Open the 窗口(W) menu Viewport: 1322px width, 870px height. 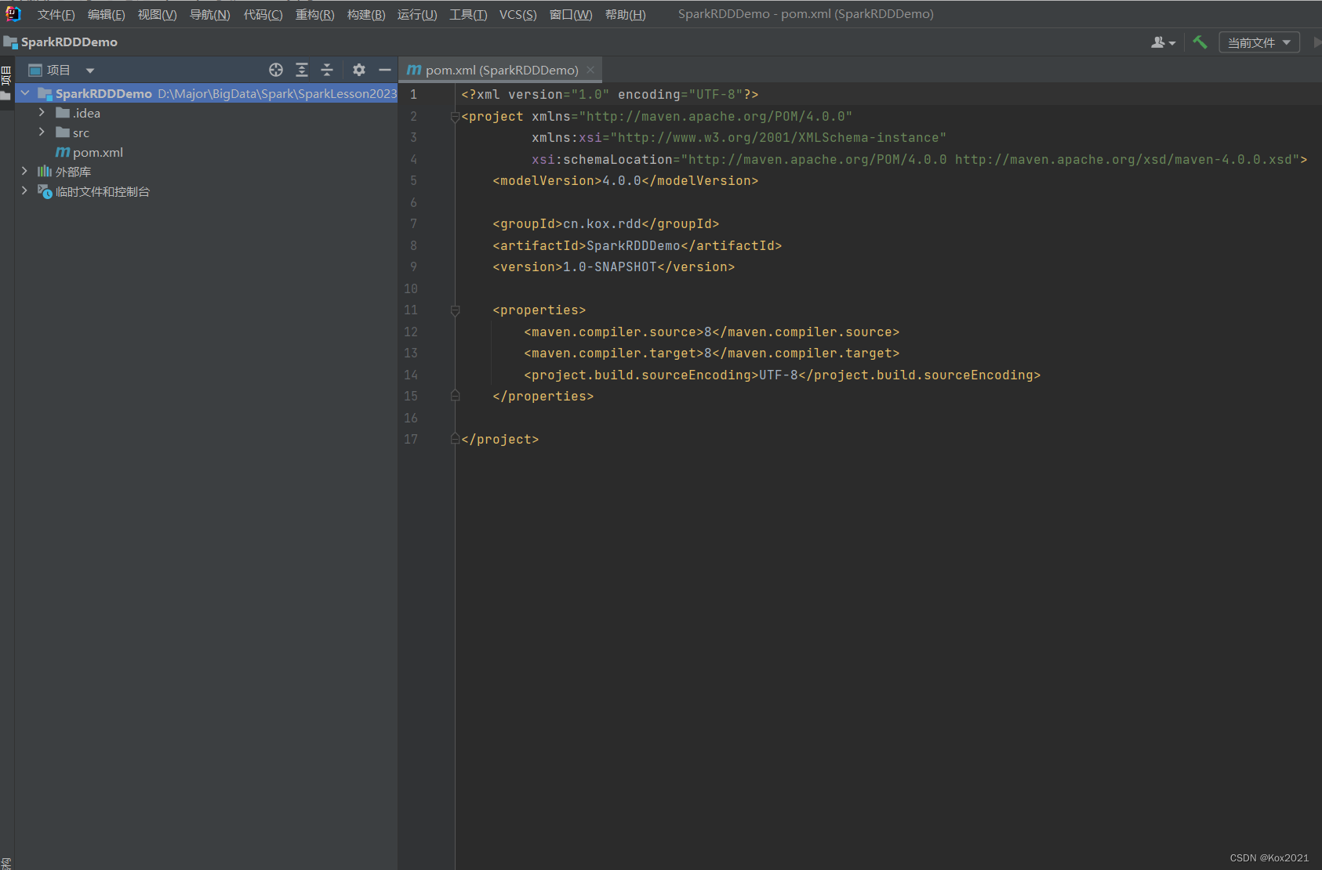pos(571,14)
